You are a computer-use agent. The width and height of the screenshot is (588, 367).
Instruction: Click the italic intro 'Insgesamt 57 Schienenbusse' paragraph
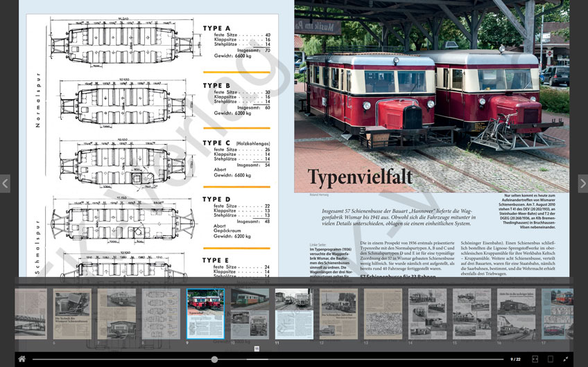(x=398, y=217)
